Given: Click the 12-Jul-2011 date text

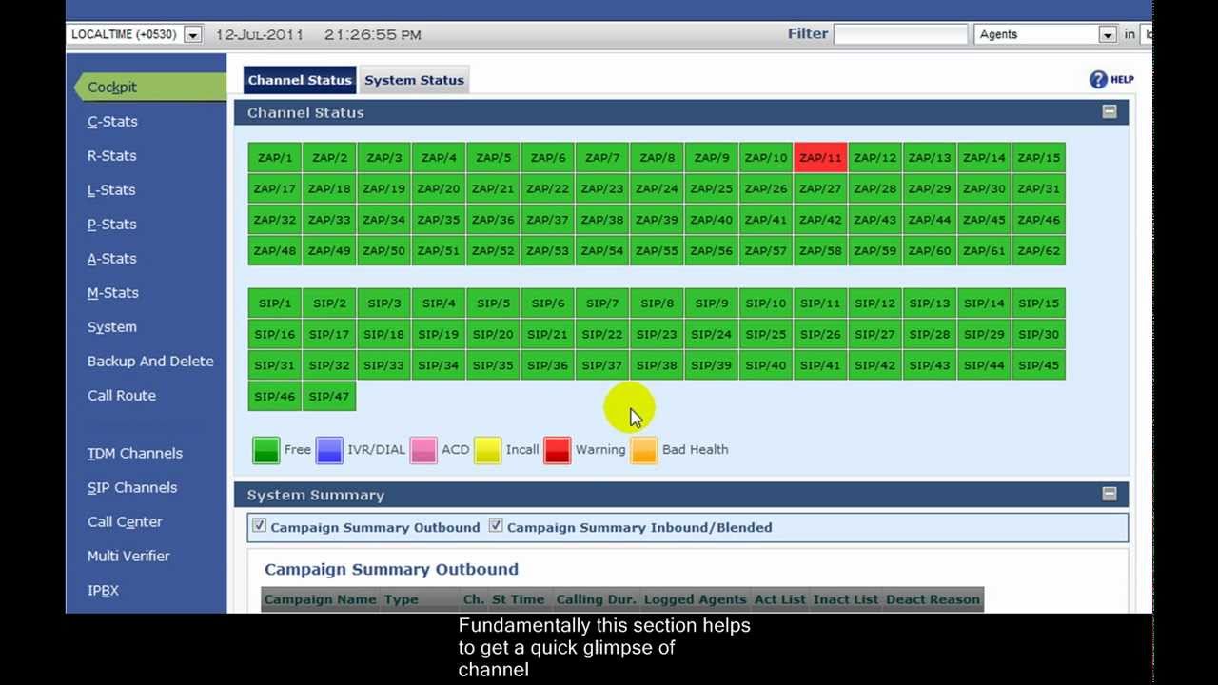Looking at the screenshot, I should point(260,34).
